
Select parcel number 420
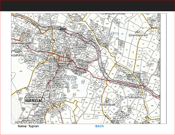pos(83,82)
